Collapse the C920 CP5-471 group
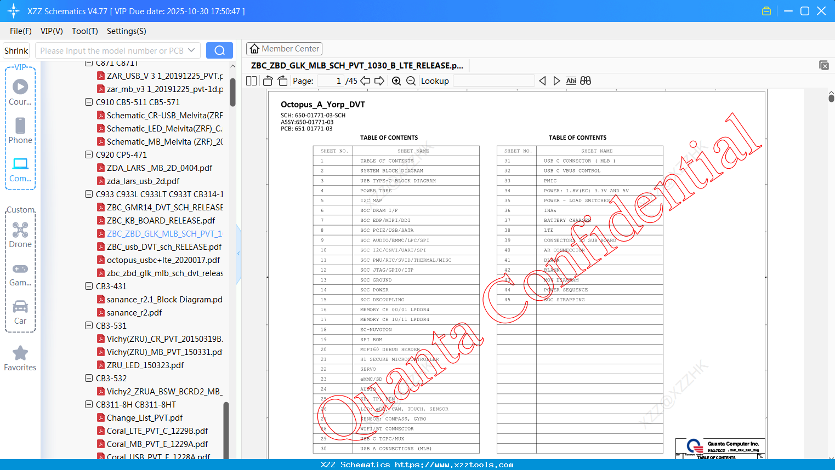The width and height of the screenshot is (835, 470). click(89, 154)
